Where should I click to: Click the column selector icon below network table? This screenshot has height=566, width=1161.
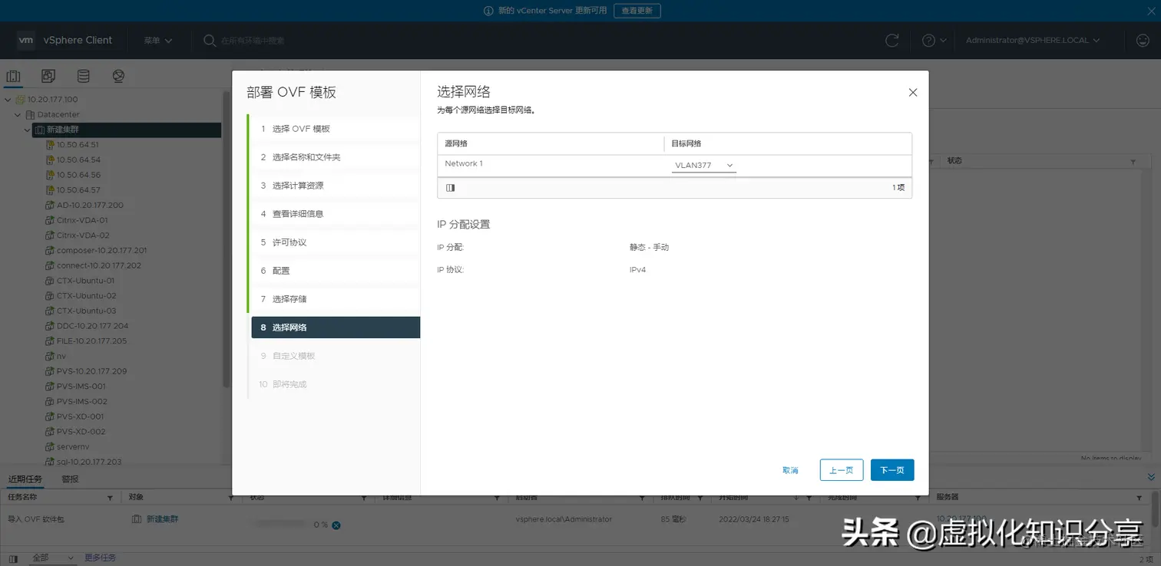pyautogui.click(x=450, y=187)
